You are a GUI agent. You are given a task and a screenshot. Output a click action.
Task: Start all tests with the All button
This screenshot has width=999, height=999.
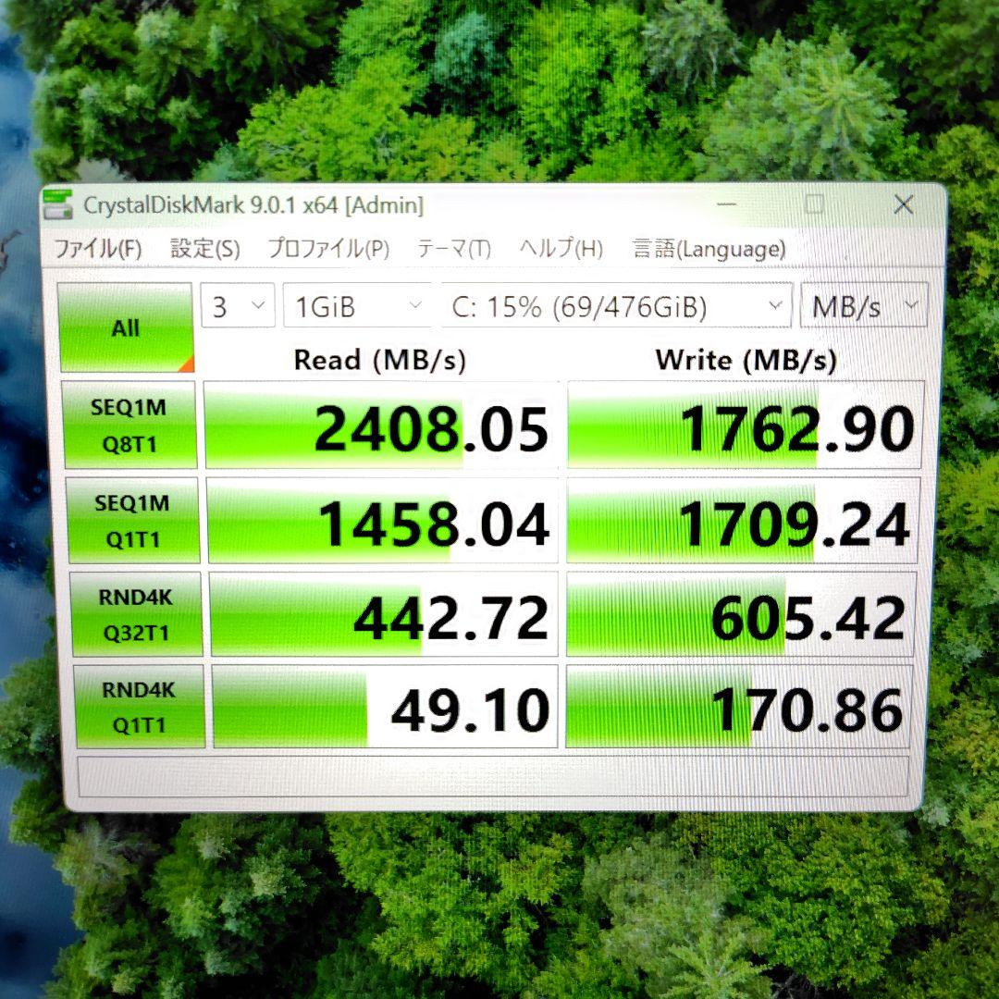pos(125,327)
